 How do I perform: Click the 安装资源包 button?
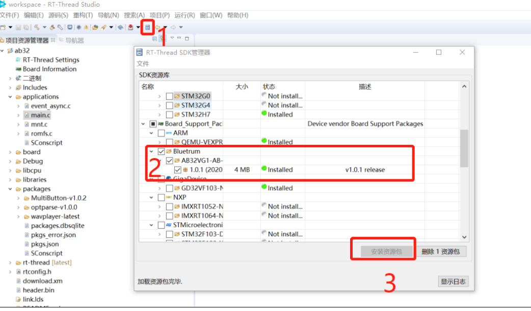[x=386, y=252]
